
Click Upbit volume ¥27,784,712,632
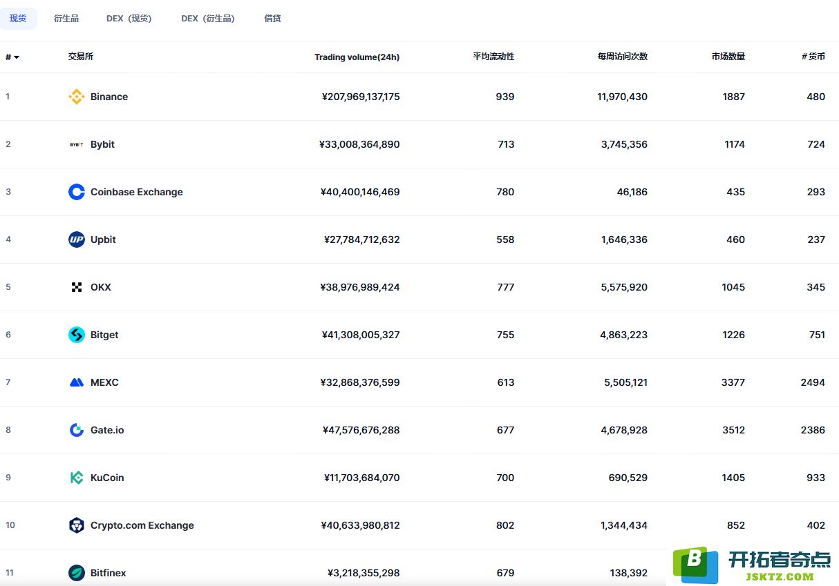click(x=362, y=240)
